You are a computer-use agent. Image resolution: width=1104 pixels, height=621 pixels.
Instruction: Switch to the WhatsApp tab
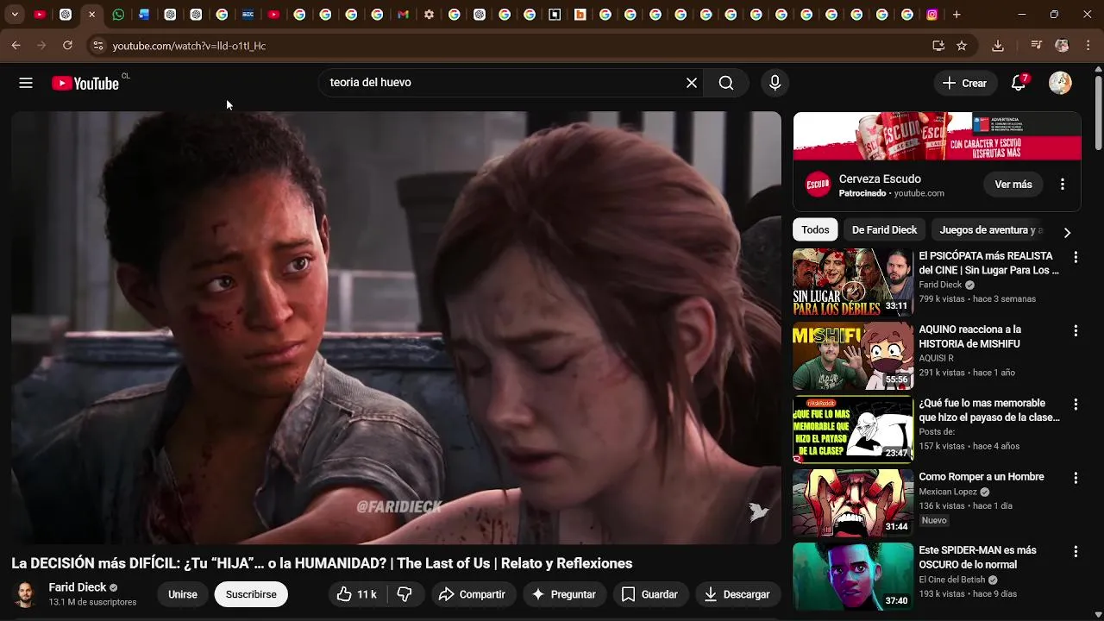click(x=118, y=15)
